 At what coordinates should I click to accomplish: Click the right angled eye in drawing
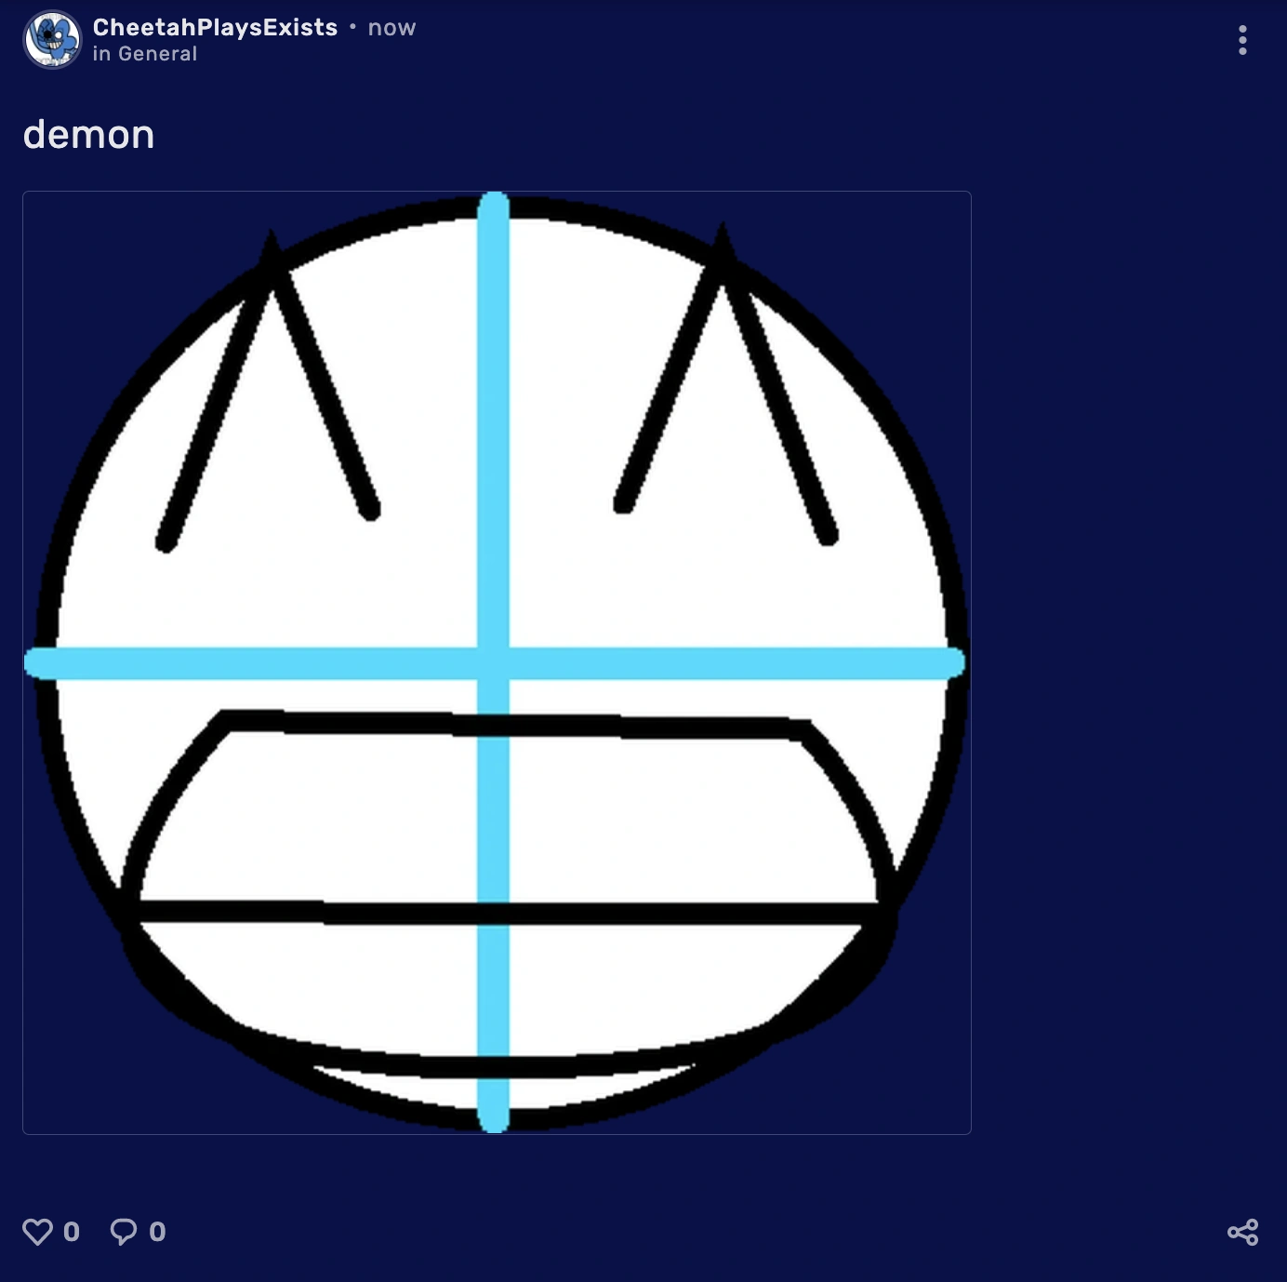point(725,383)
